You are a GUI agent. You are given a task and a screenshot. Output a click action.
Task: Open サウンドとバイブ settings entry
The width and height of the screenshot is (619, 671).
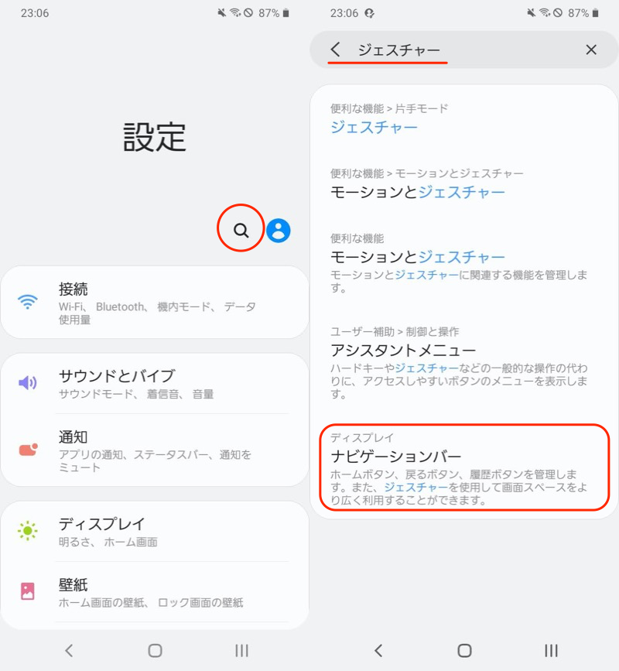point(155,384)
